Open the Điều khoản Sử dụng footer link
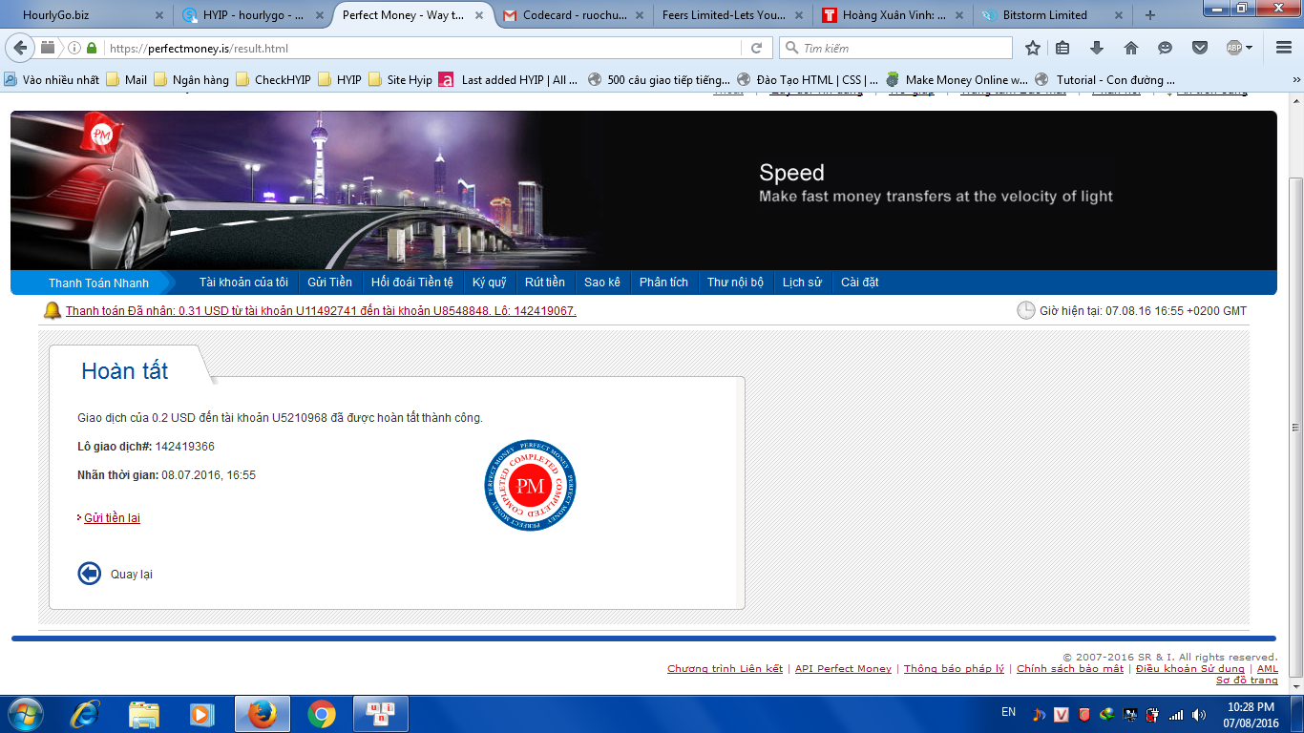The width and height of the screenshot is (1304, 733). click(x=1189, y=669)
